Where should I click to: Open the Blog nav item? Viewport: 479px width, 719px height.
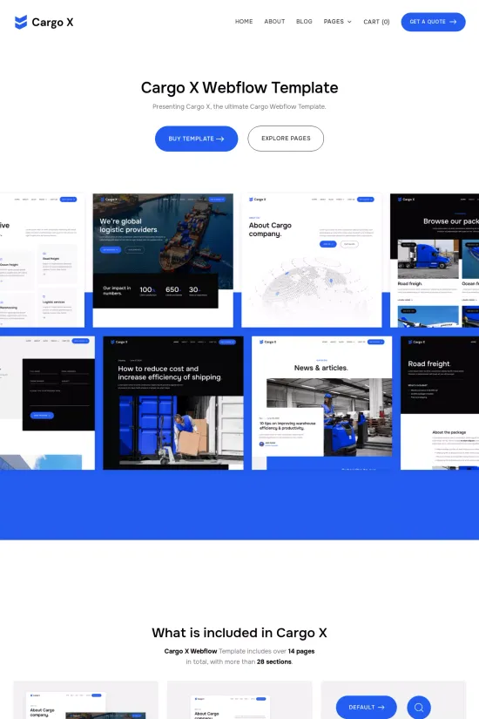tap(304, 22)
